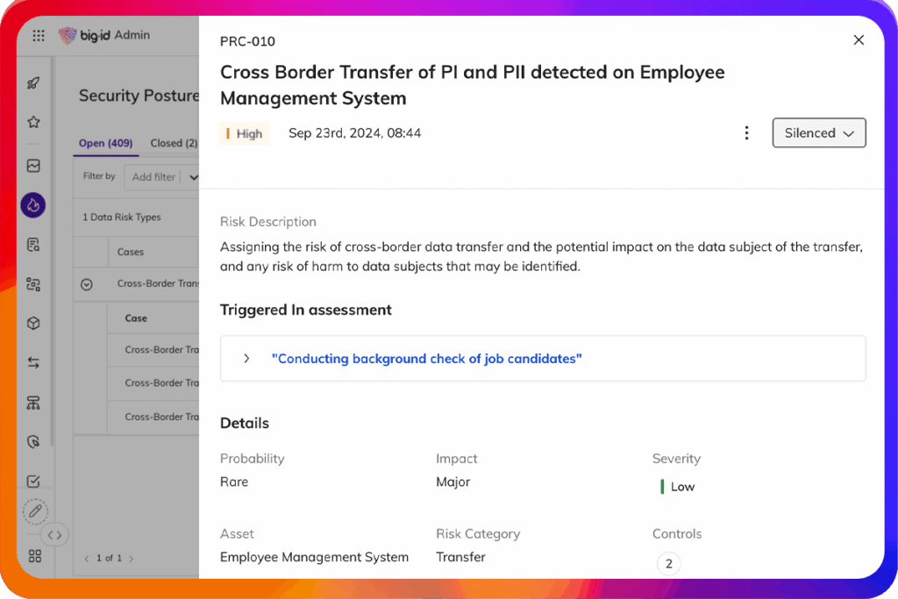Viewport: 898px width, 599px height.
Task: Toggle sidebar width with the code-arrows button
Action: click(54, 535)
